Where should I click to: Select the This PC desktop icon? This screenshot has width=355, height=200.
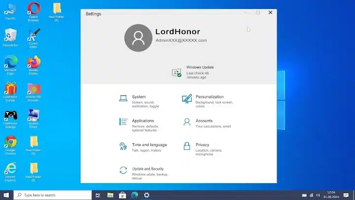click(x=10, y=11)
